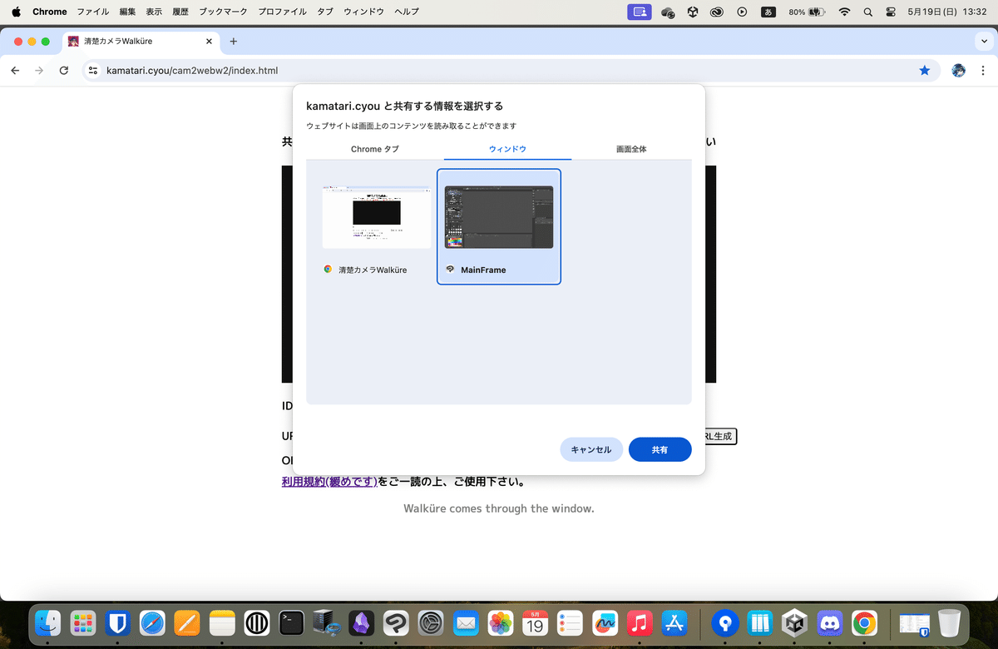This screenshot has width=998, height=649.
Task: Open Music app from the Dock
Action: coord(640,622)
